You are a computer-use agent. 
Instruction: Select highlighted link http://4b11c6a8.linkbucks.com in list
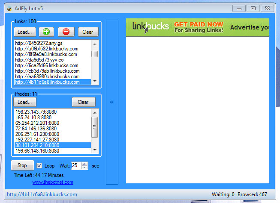pos(53,82)
